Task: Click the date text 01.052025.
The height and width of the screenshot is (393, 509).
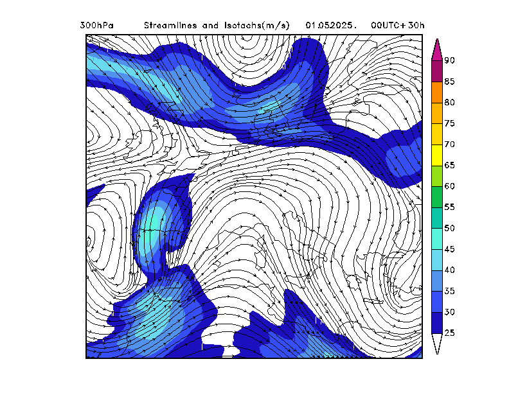Action: [x=331, y=25]
